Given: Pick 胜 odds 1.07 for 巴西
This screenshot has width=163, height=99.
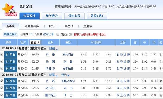Looking at the screenshot, I should pyautogui.click(x=135, y=81).
